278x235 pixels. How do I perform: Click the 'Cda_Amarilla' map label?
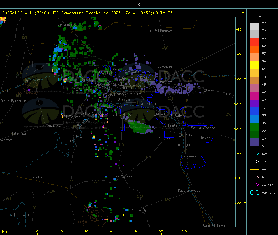coord(23,134)
